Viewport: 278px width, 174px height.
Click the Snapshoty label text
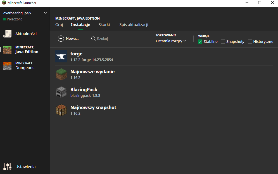(235, 42)
